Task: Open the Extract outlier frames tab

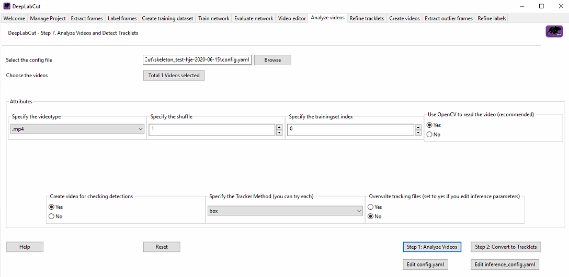Action: [x=449, y=18]
